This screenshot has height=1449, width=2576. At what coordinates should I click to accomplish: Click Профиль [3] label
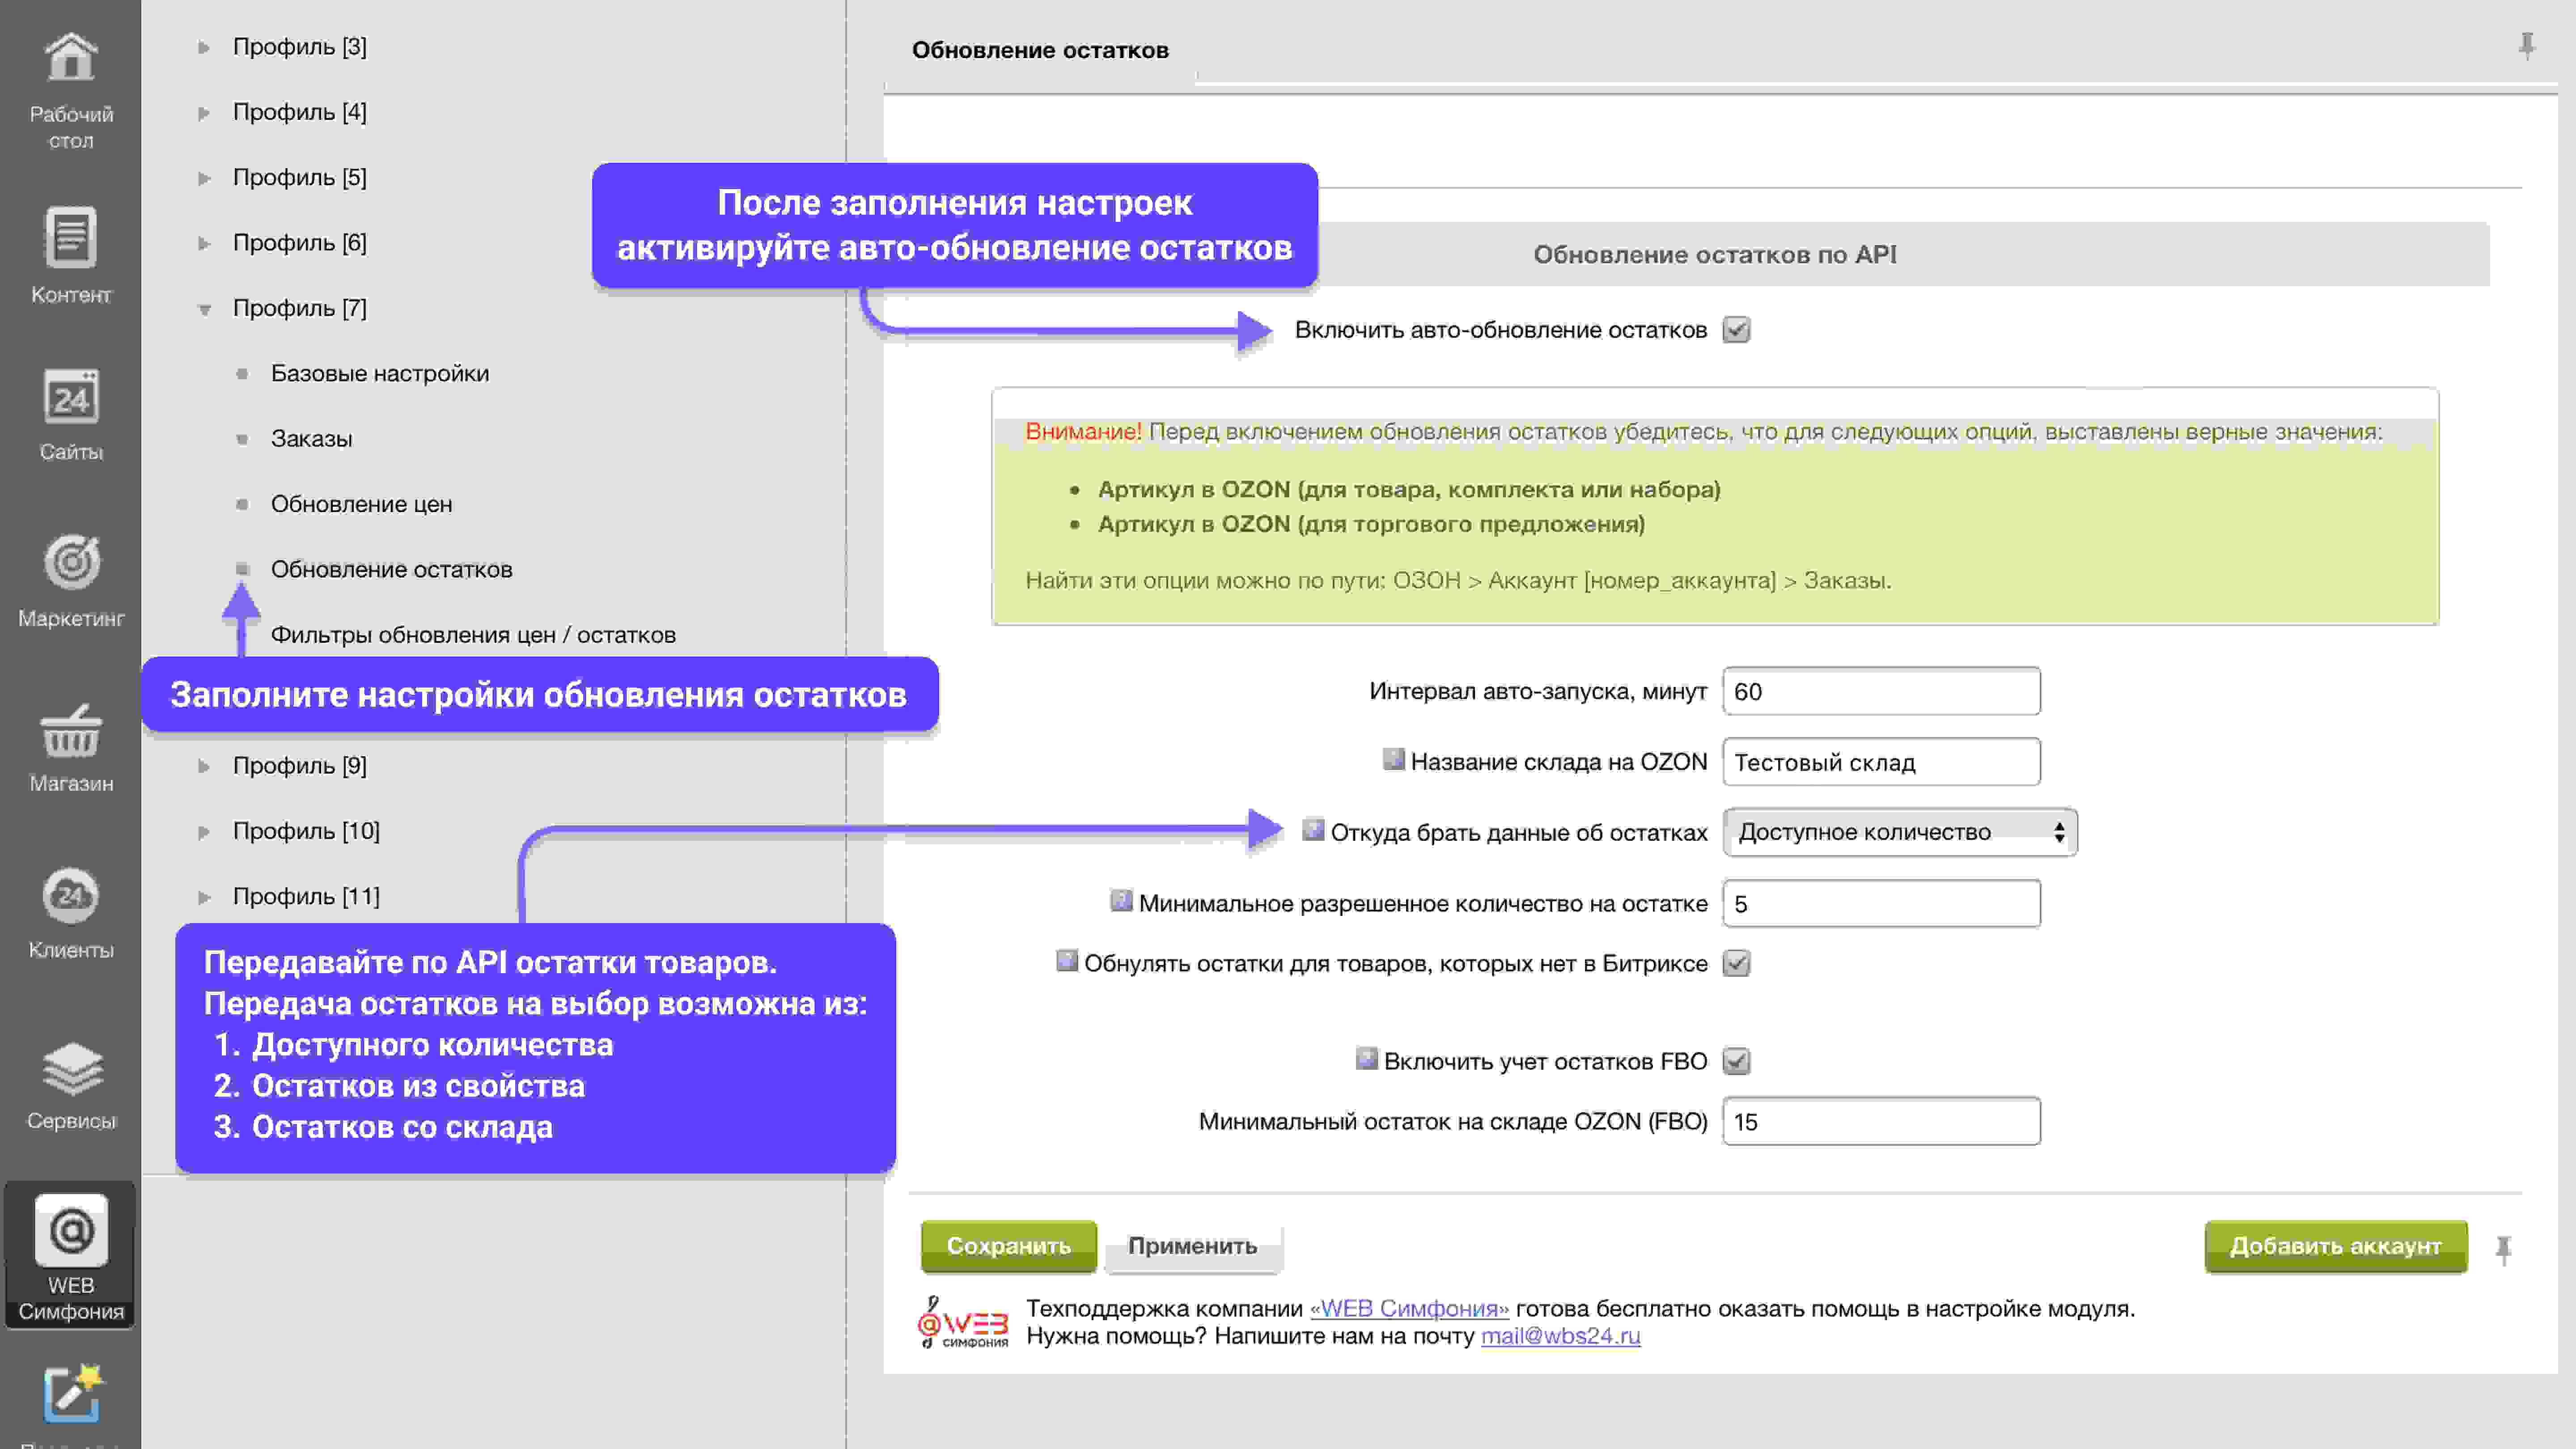click(299, 47)
